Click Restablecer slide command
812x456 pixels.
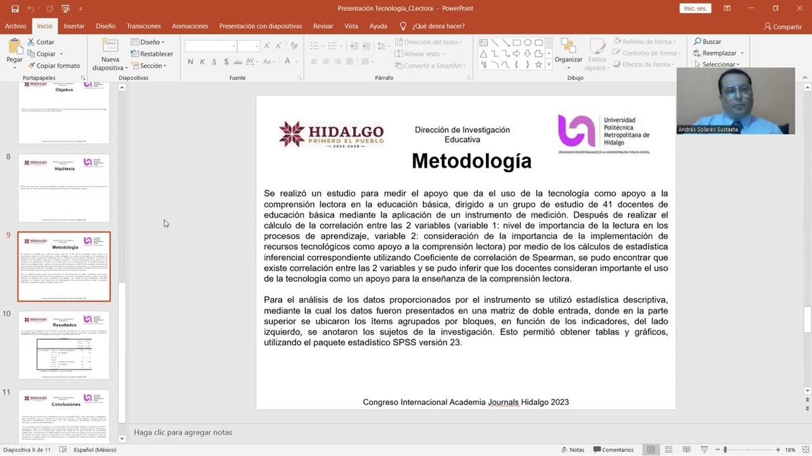[x=152, y=54]
